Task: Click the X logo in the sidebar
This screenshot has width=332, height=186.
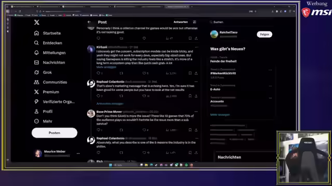Action: coord(37,22)
